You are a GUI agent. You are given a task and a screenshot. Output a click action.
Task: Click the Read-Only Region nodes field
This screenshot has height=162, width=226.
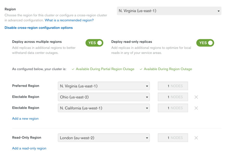point(173,138)
